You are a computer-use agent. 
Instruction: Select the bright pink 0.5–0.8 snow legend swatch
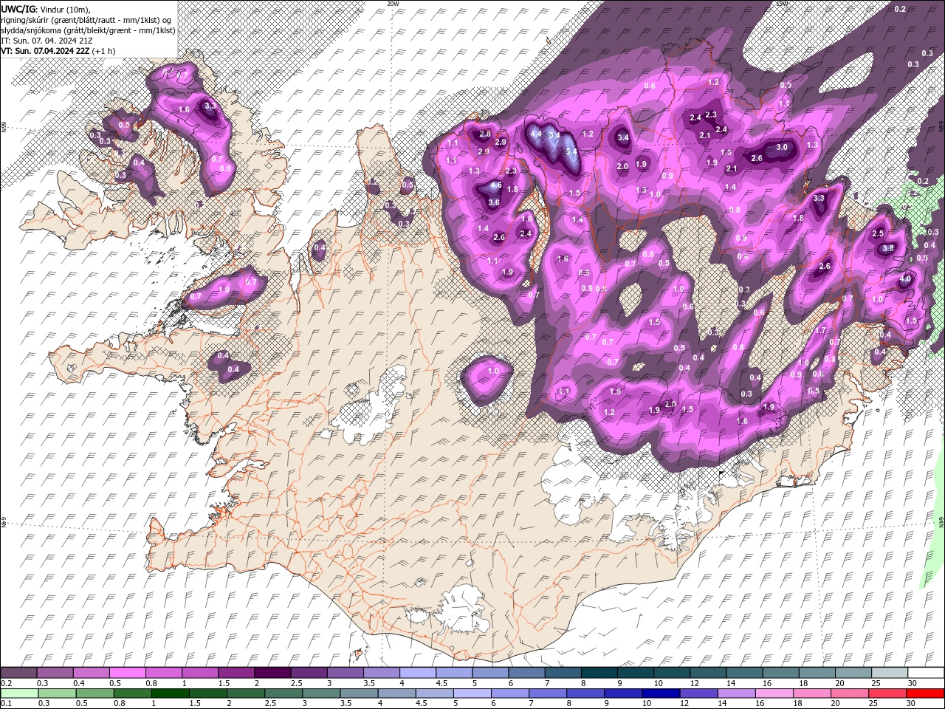point(128,673)
